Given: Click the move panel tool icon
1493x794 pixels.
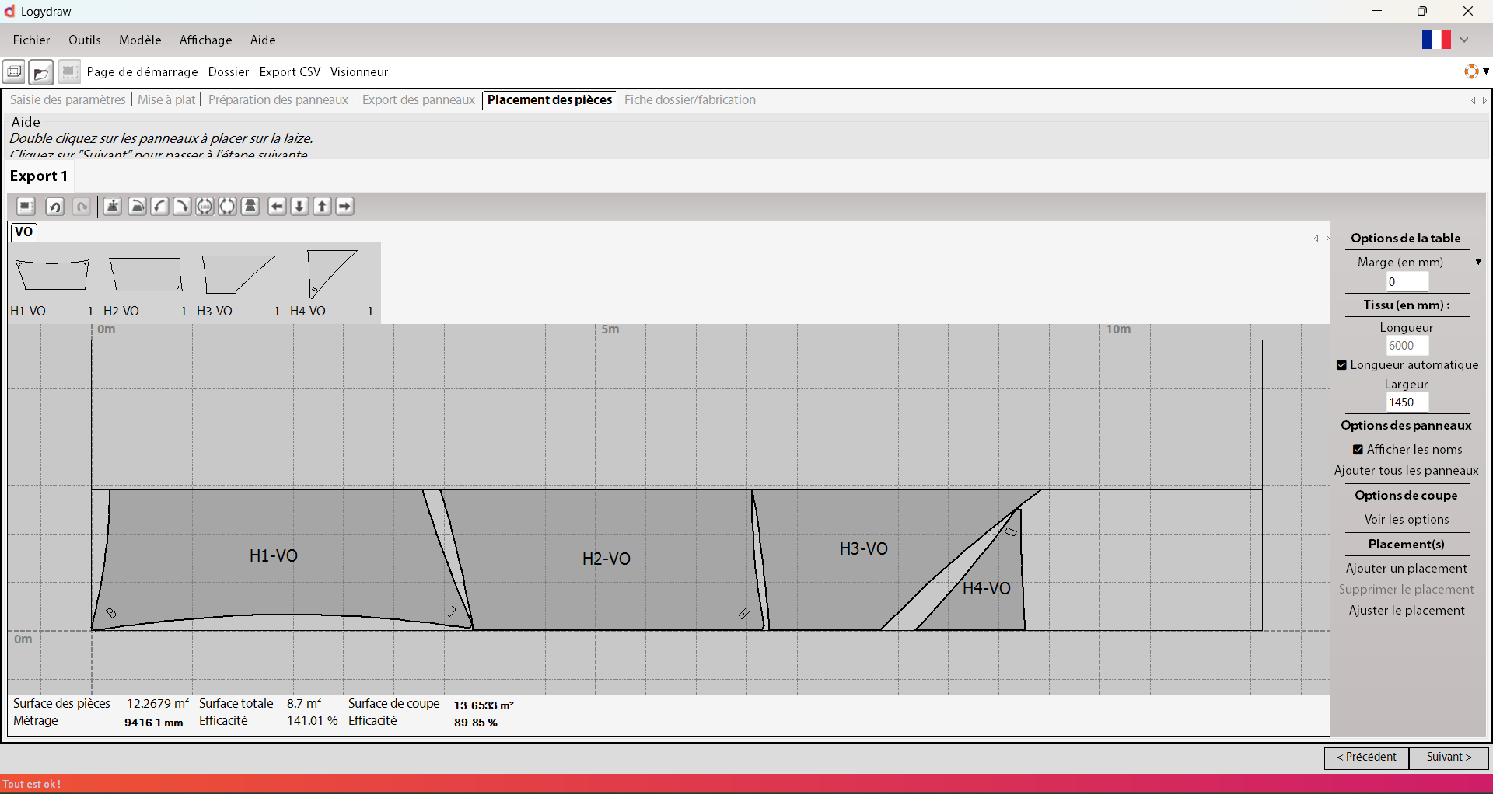Looking at the screenshot, I should [x=113, y=206].
